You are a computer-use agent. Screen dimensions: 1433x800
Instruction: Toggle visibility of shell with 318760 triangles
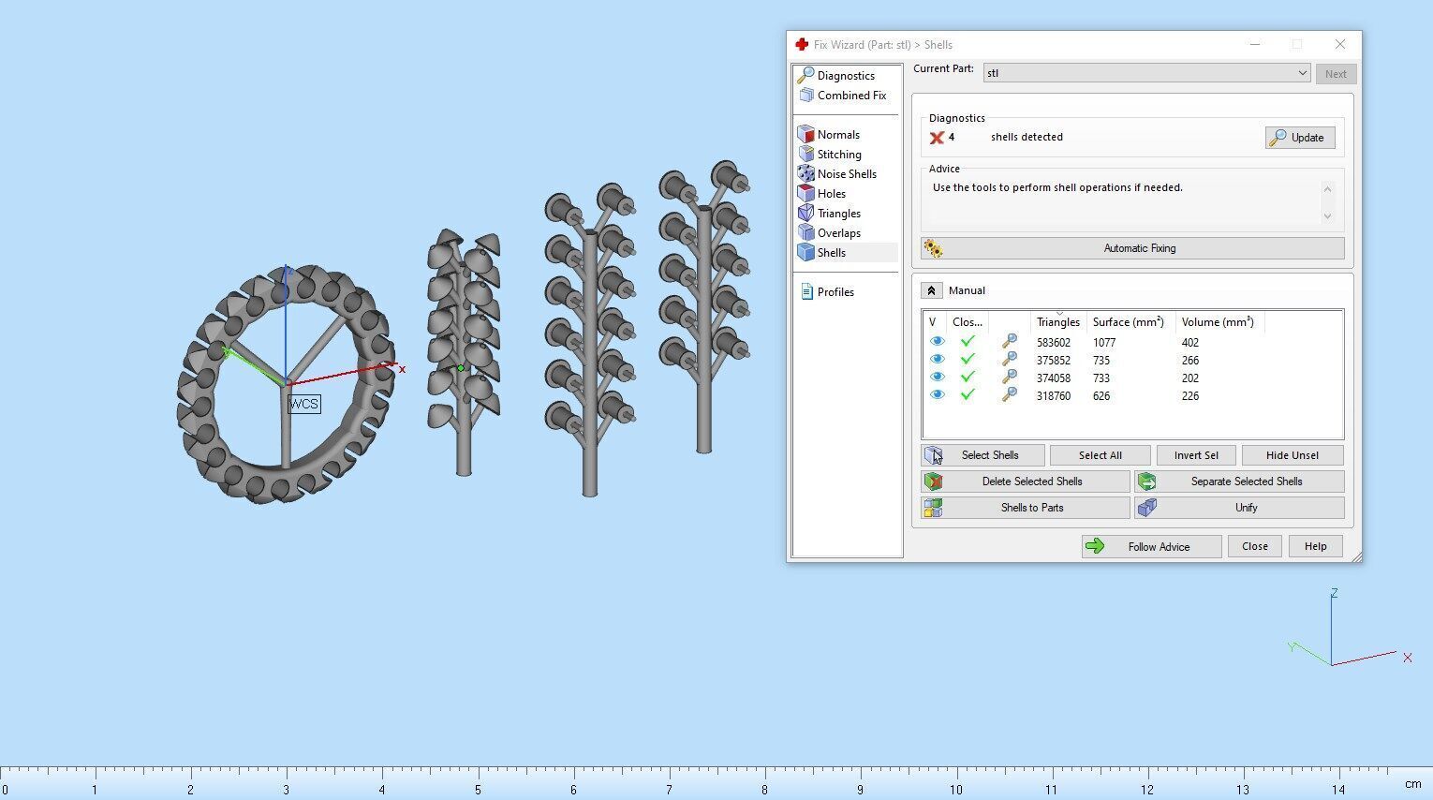tap(937, 395)
